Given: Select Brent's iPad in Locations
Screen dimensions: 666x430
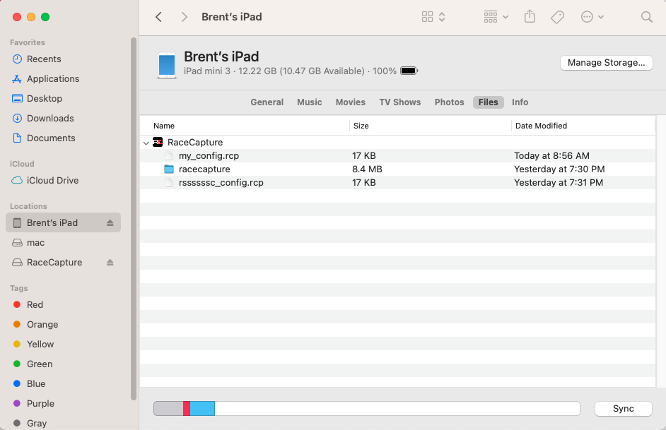Looking at the screenshot, I should click(x=64, y=222).
